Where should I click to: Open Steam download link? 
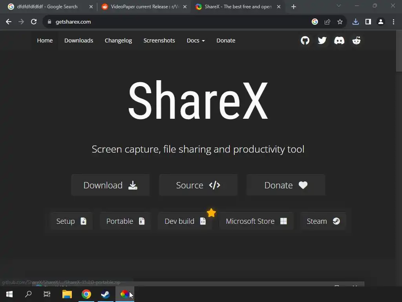click(323, 221)
